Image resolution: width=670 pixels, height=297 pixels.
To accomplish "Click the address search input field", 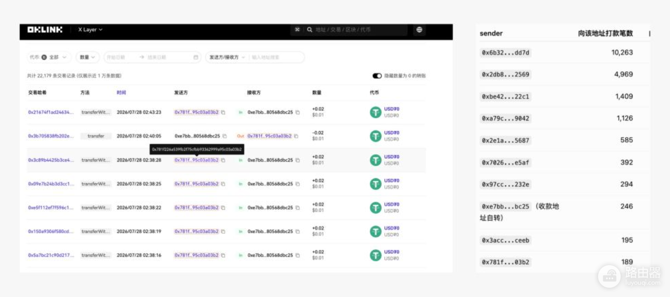I will point(276,57).
